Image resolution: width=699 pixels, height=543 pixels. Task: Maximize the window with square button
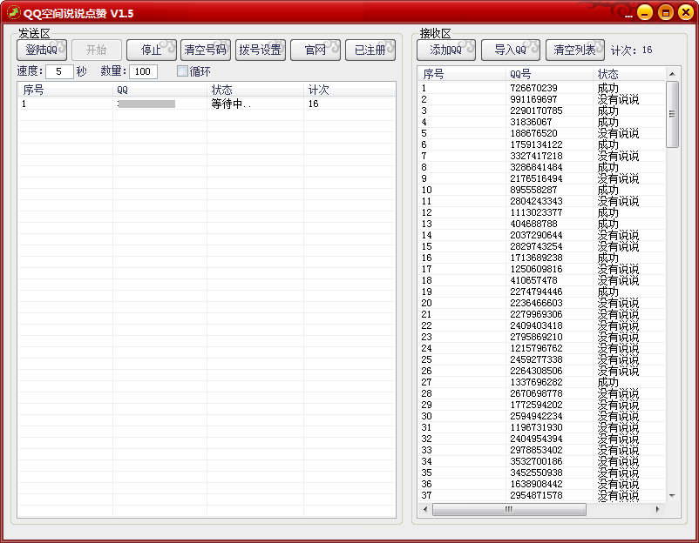click(x=665, y=12)
